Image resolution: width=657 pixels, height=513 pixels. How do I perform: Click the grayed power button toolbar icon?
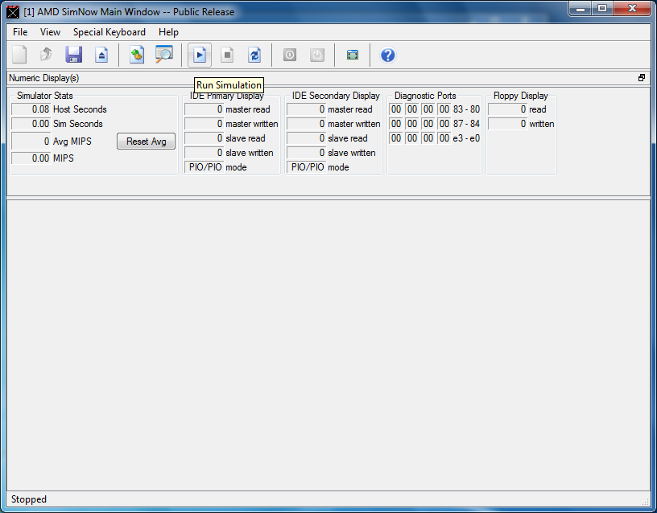pos(317,55)
